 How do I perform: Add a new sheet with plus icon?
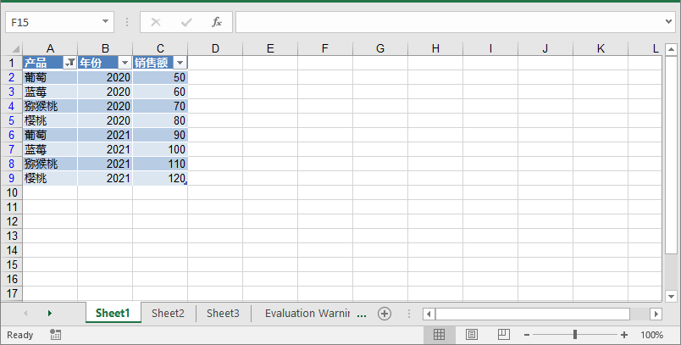tap(385, 314)
